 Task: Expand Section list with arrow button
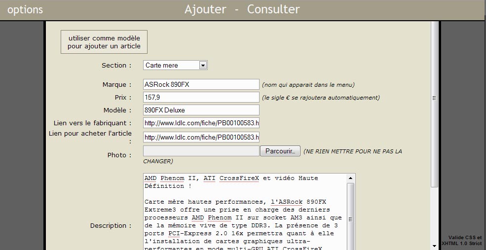(x=203, y=65)
